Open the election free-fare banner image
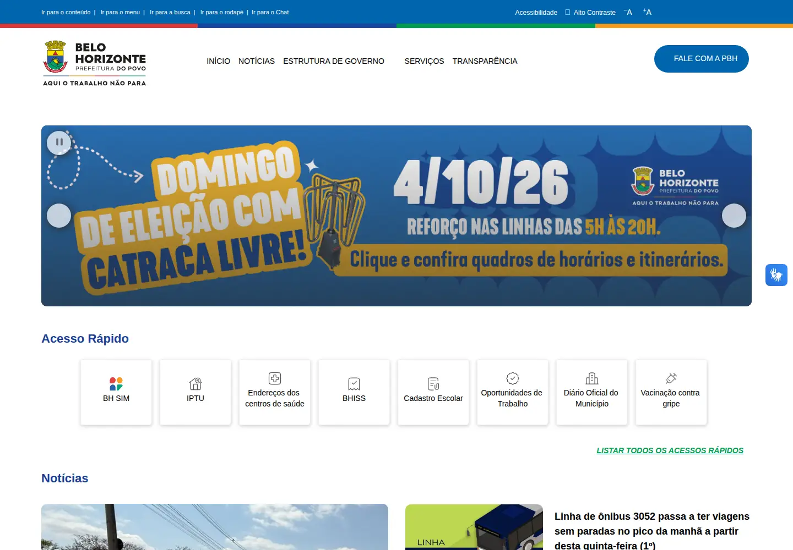Screen dimensions: 793x550 click(x=397, y=216)
